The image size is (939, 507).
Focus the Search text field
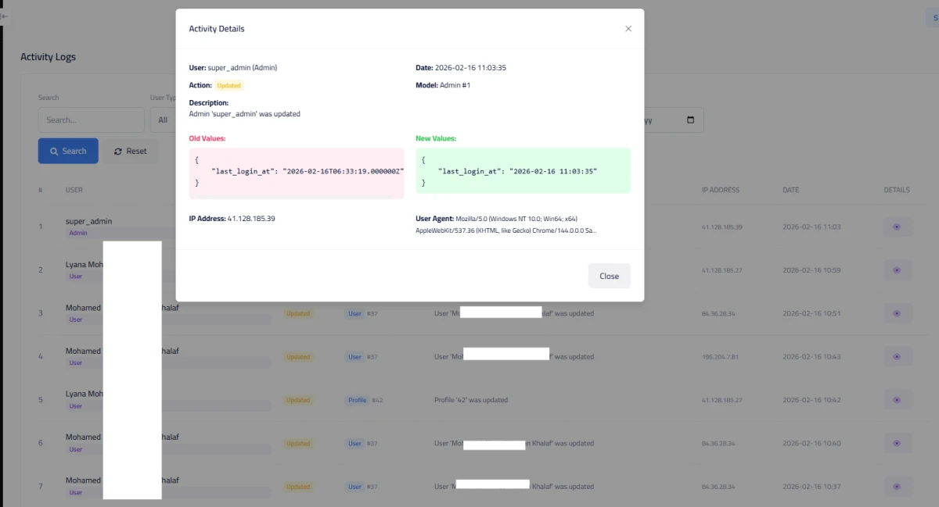point(91,120)
